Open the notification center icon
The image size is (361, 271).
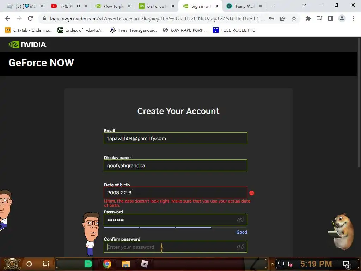346,264
